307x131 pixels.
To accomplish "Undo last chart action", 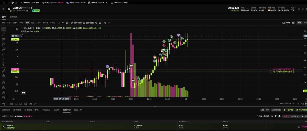I will (x=105, y=23).
